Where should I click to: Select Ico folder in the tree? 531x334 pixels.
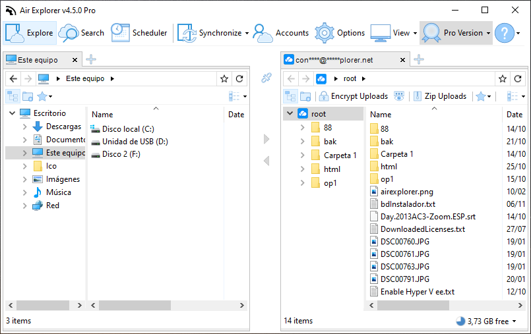(x=51, y=166)
